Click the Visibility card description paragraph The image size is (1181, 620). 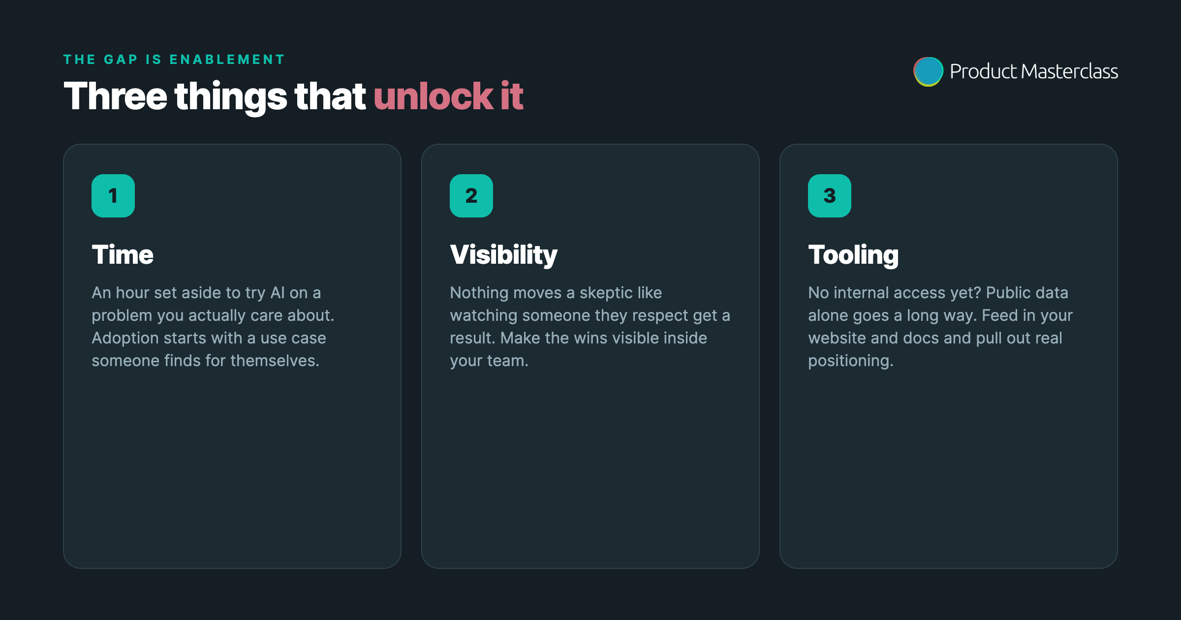click(590, 327)
